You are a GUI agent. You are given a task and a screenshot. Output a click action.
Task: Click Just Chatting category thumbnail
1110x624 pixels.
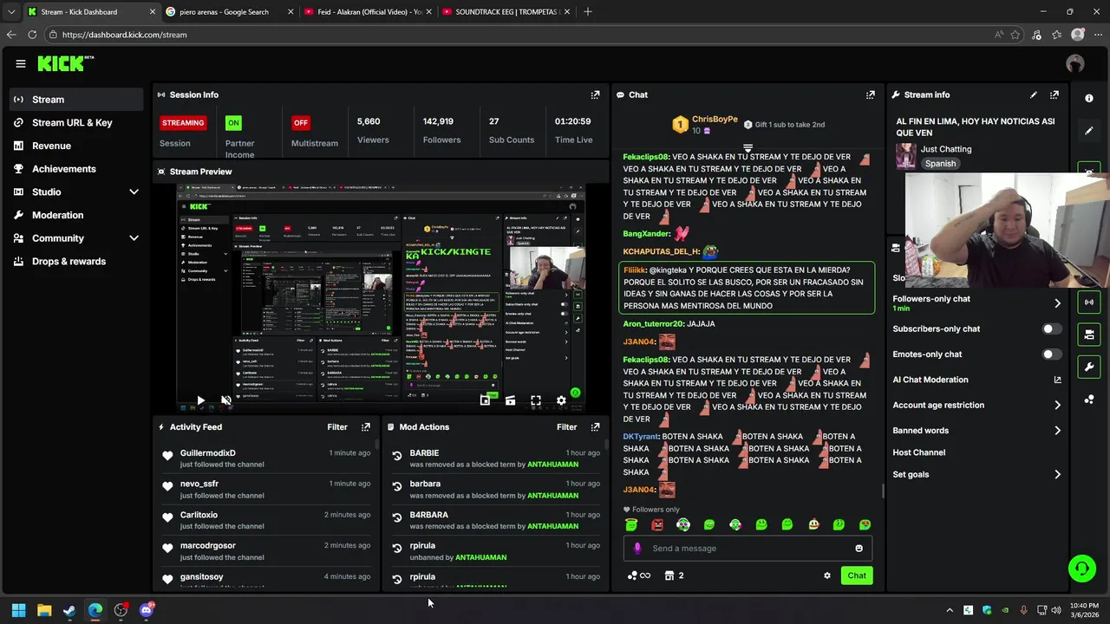click(x=906, y=156)
